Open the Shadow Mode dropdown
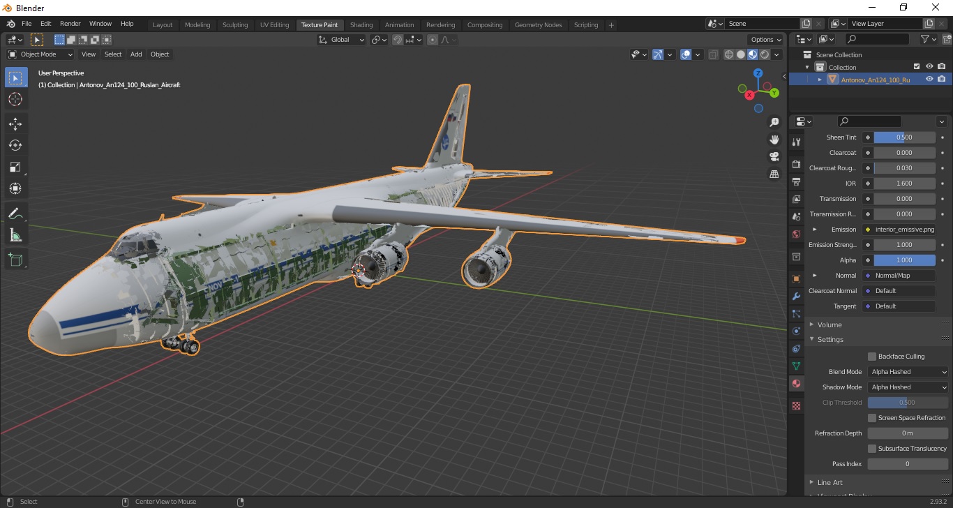The height and width of the screenshot is (508, 953). (x=908, y=387)
